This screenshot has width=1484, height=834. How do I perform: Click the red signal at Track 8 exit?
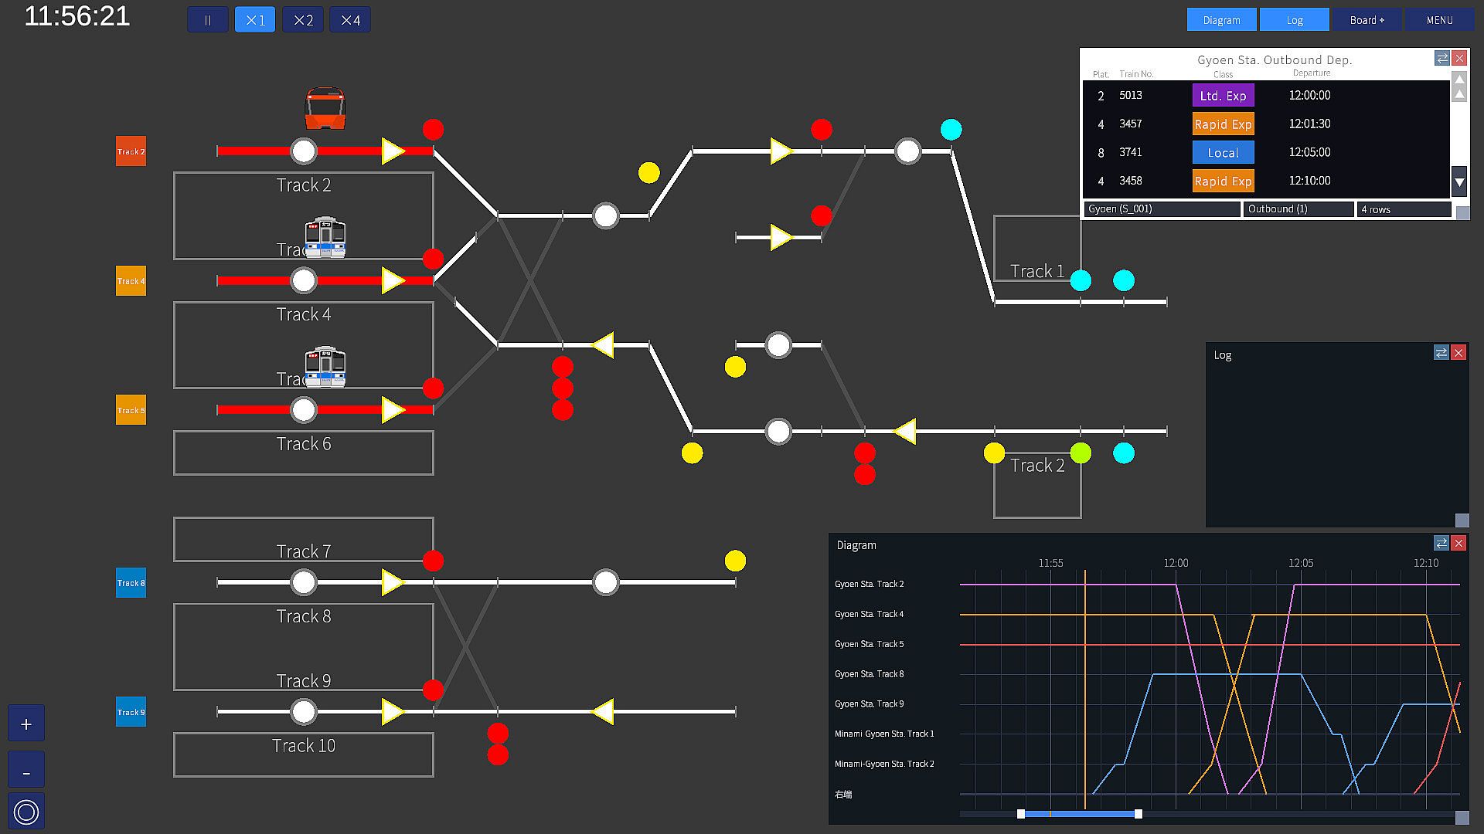[434, 561]
